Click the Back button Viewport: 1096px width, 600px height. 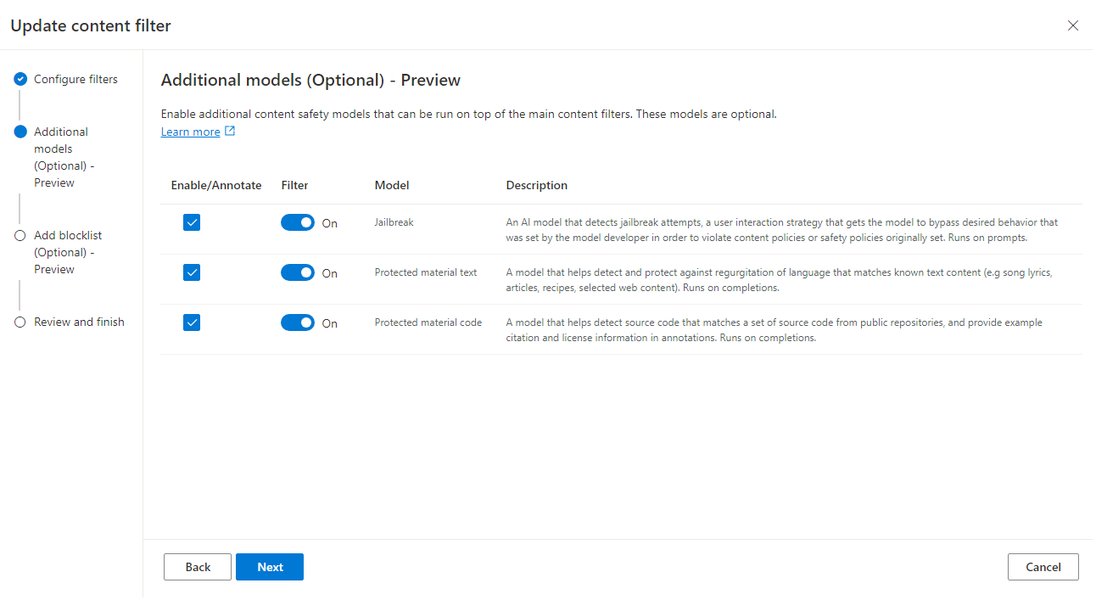click(198, 567)
